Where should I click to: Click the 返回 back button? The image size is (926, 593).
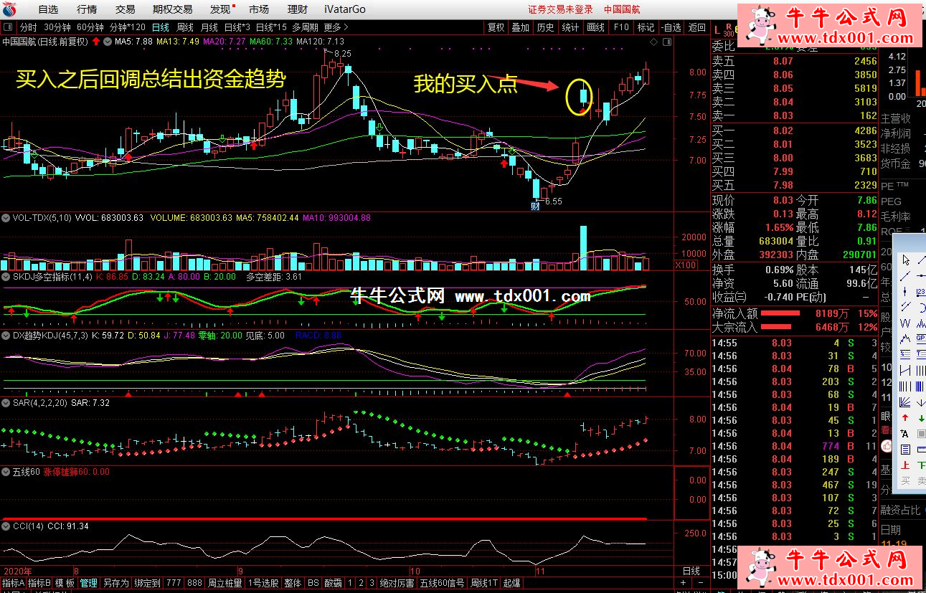(696, 27)
